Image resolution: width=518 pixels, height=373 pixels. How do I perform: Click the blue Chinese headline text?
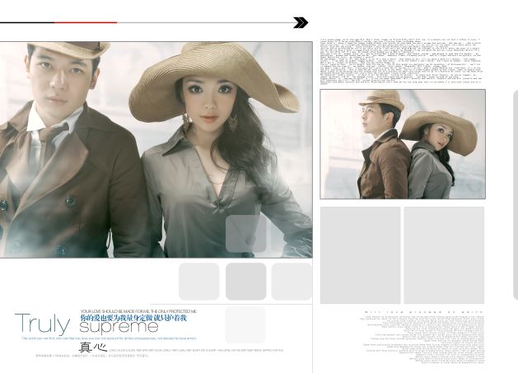point(133,318)
